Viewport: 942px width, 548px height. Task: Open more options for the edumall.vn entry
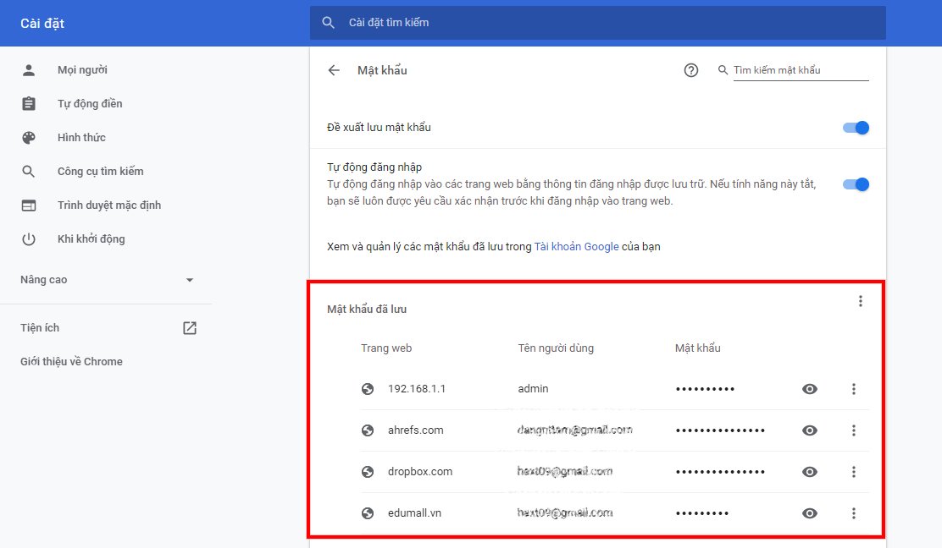click(x=854, y=513)
